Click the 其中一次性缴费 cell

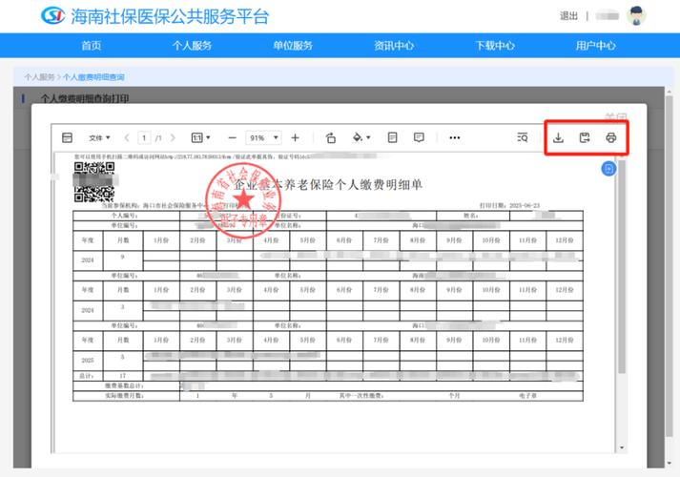click(361, 396)
